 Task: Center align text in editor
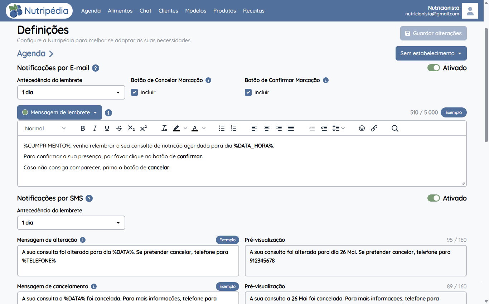(x=267, y=128)
